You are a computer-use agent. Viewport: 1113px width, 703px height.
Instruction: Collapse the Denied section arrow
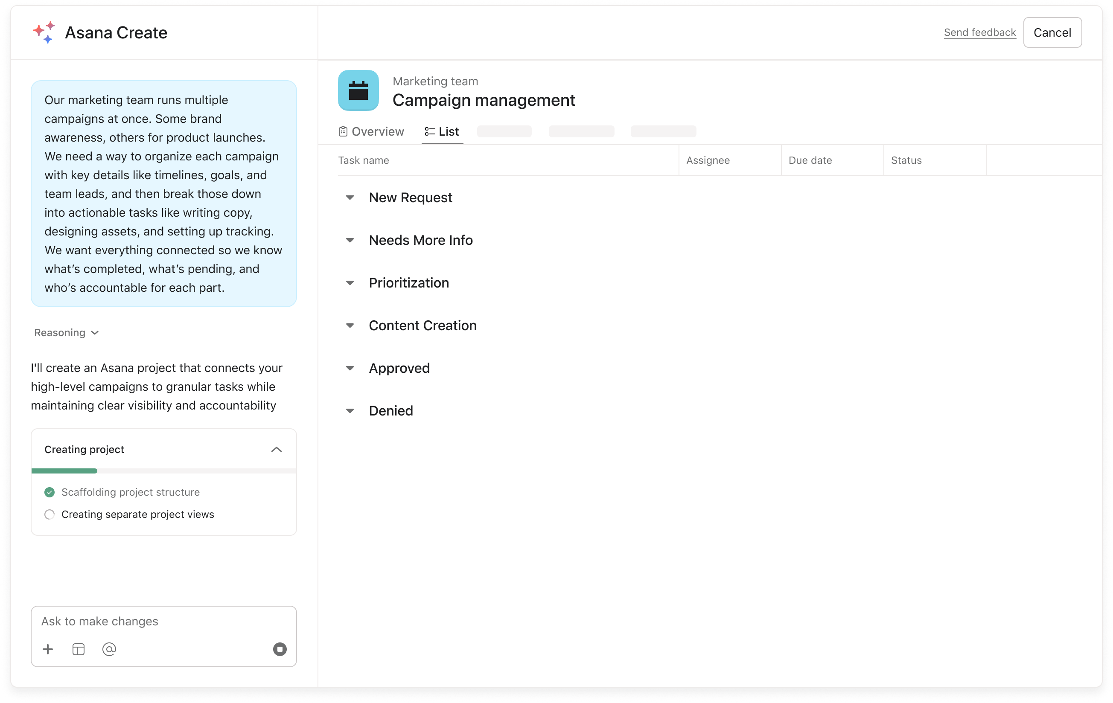pyautogui.click(x=350, y=411)
